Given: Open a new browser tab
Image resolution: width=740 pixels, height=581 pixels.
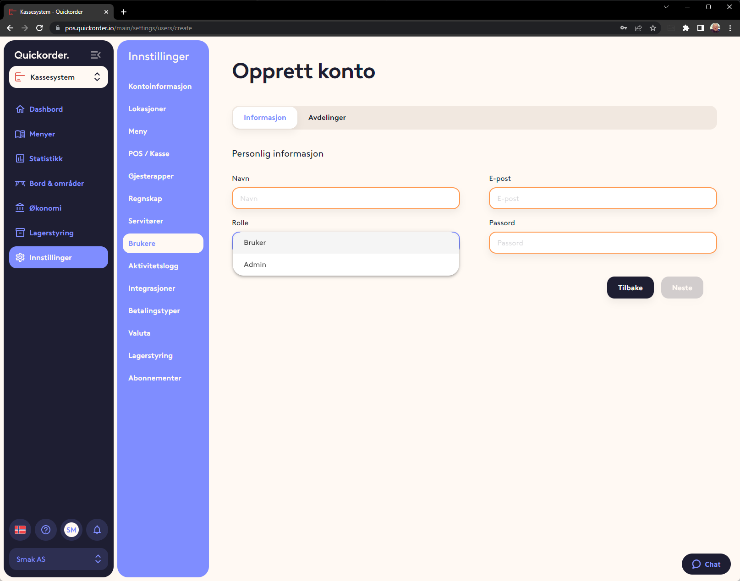Looking at the screenshot, I should [124, 12].
